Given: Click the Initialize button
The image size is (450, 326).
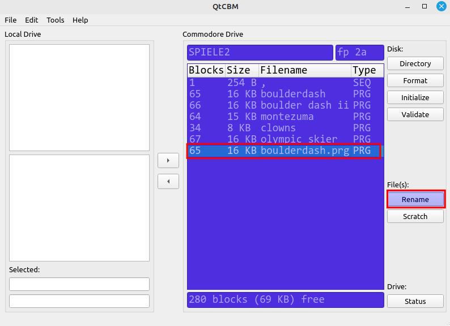Looking at the screenshot, I should click(x=415, y=98).
